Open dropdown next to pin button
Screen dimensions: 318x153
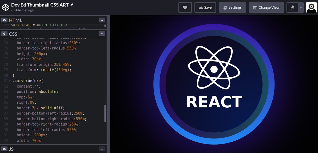pyautogui.click(x=301, y=7)
